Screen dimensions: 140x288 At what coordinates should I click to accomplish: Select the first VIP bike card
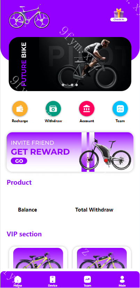point(38,258)
